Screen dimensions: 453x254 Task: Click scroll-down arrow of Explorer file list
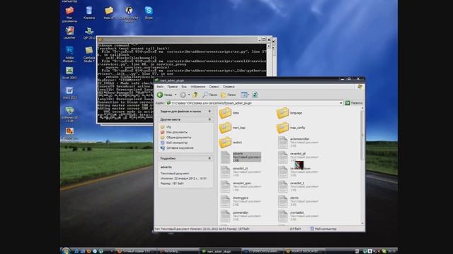tap(362, 223)
